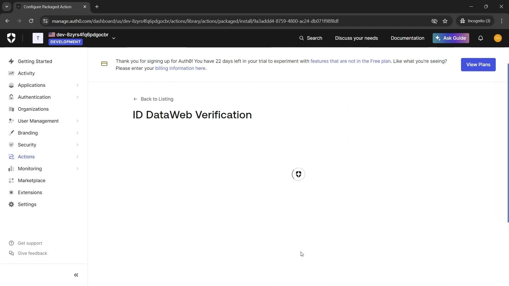Click the Getting Started lightning icon

tap(11, 61)
